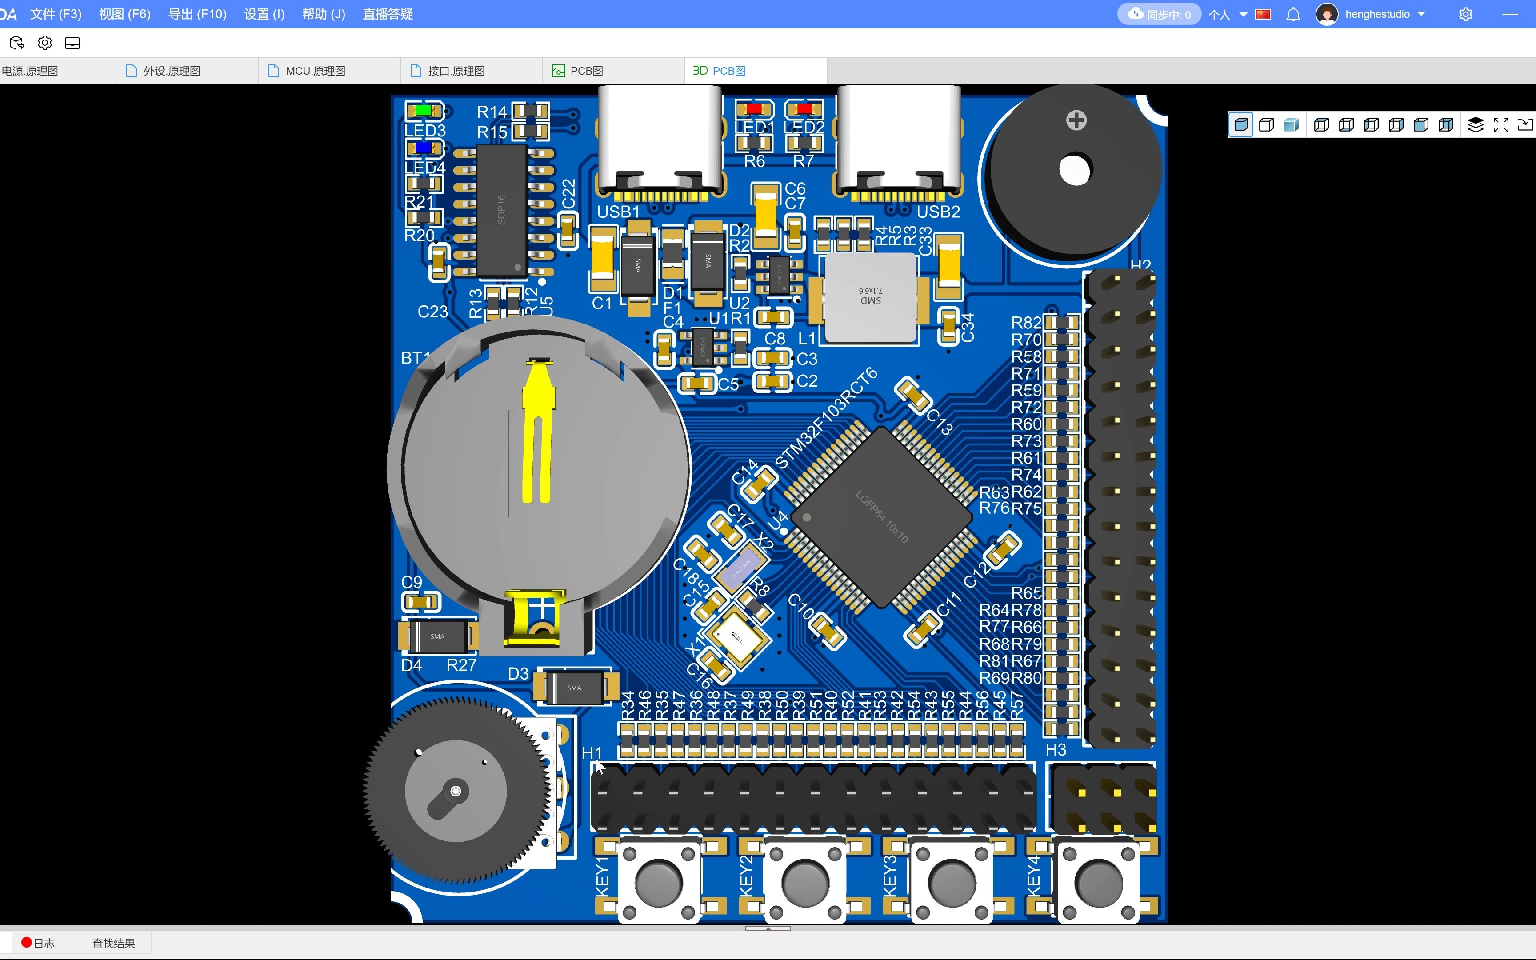Switch to bottom view of the PCB
Viewport: 1536px width, 960px height.
click(x=1346, y=124)
